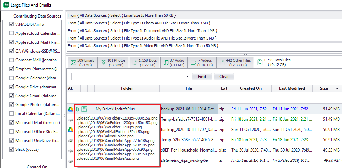Viewport: 342px width, 168px height.
Task: Uncheck the Google Drive data source
Action: [11, 87]
